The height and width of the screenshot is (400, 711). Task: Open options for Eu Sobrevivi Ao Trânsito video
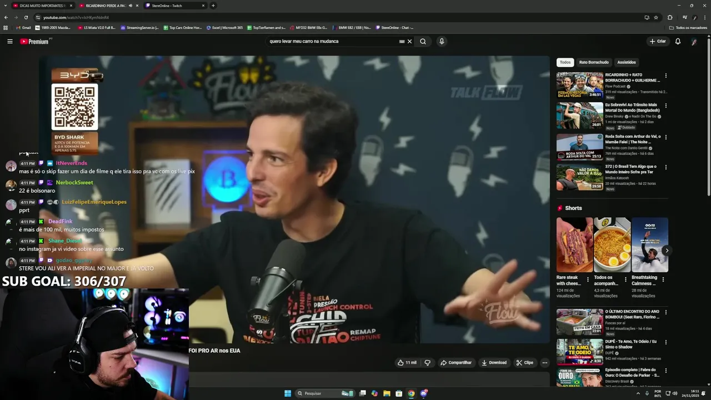click(x=665, y=106)
